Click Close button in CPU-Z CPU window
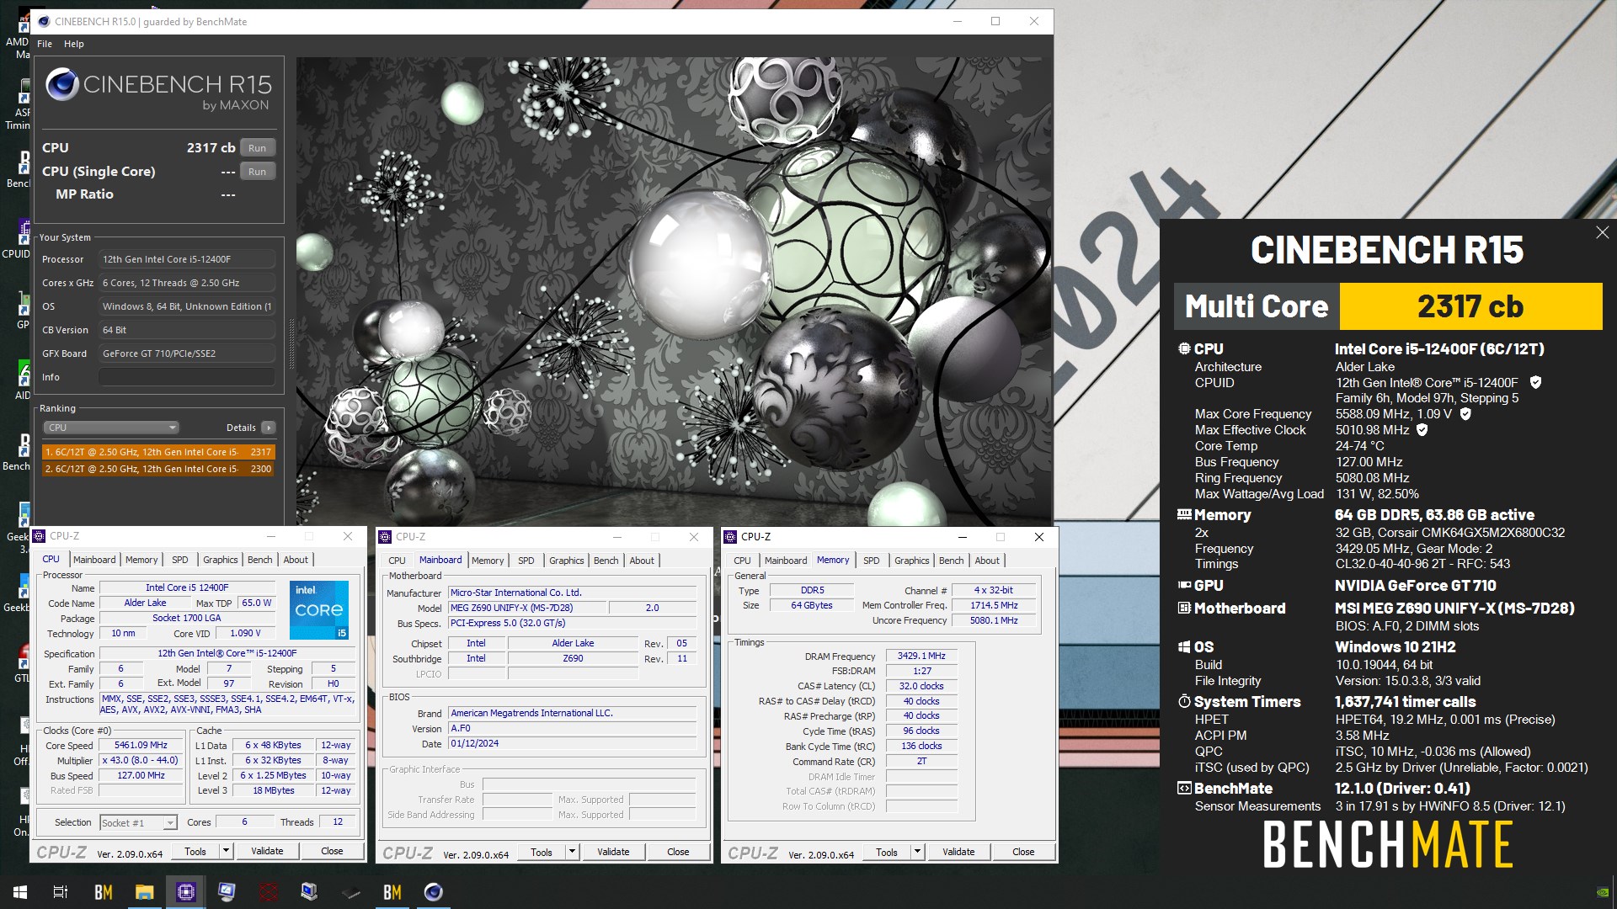The width and height of the screenshot is (1617, 909). [x=332, y=851]
